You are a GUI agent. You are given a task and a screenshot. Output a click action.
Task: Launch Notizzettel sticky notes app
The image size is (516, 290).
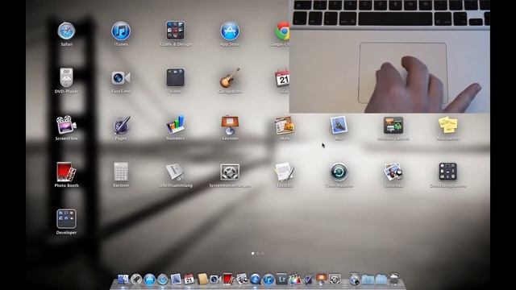click(448, 125)
